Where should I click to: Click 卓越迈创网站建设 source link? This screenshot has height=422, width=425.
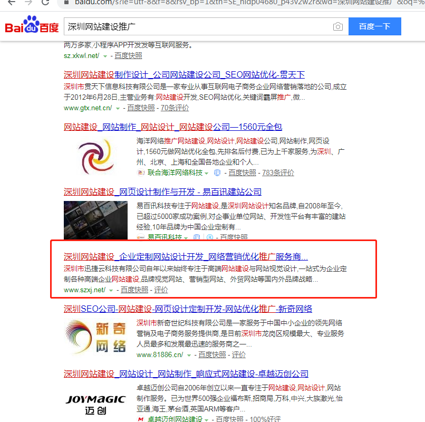[x=175, y=419]
